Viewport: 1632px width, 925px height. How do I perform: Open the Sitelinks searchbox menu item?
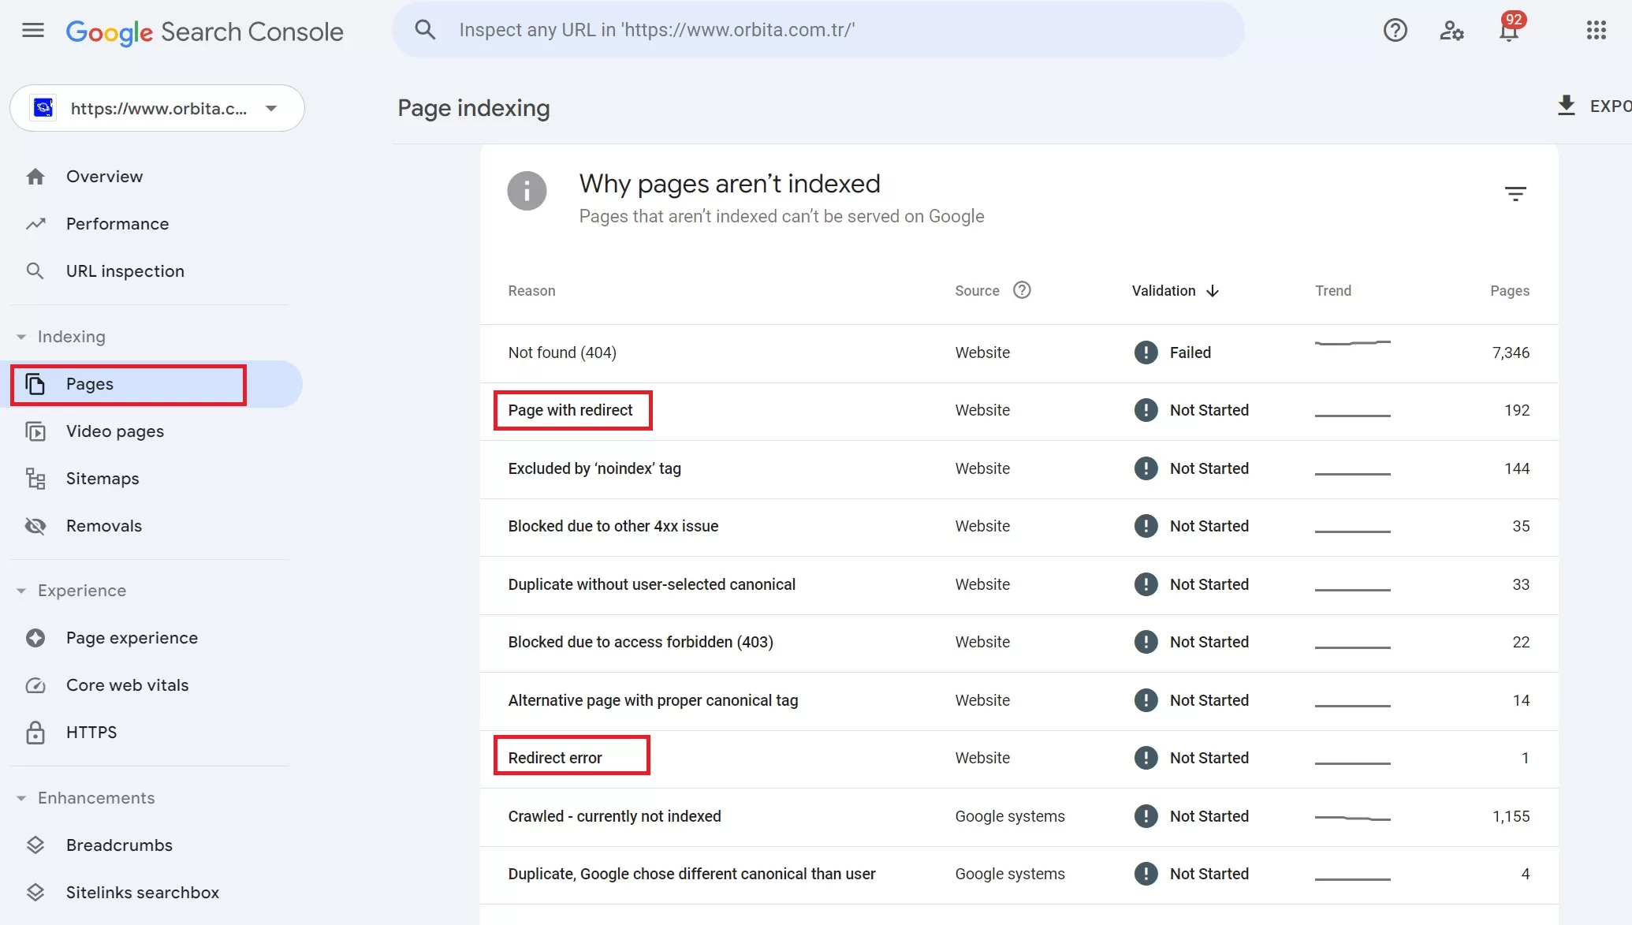click(151, 893)
